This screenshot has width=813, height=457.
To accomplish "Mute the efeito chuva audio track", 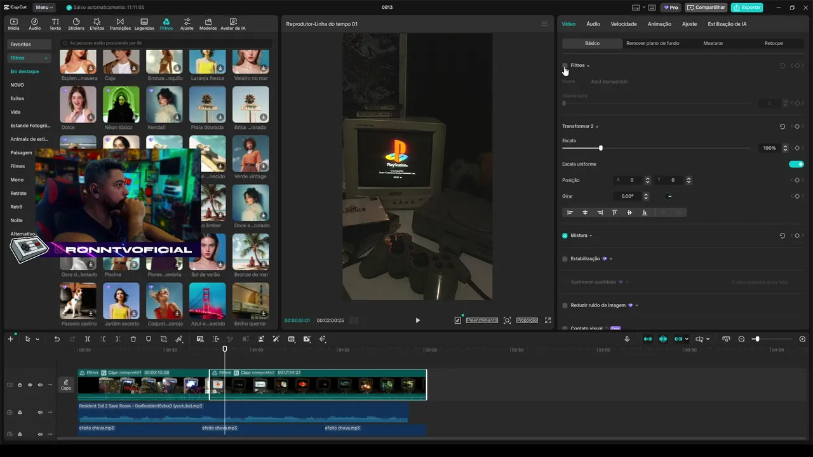I will [x=40, y=434].
